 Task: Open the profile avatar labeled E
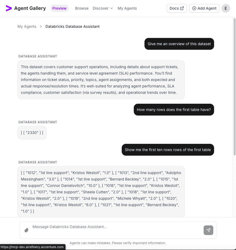pos(226,8)
